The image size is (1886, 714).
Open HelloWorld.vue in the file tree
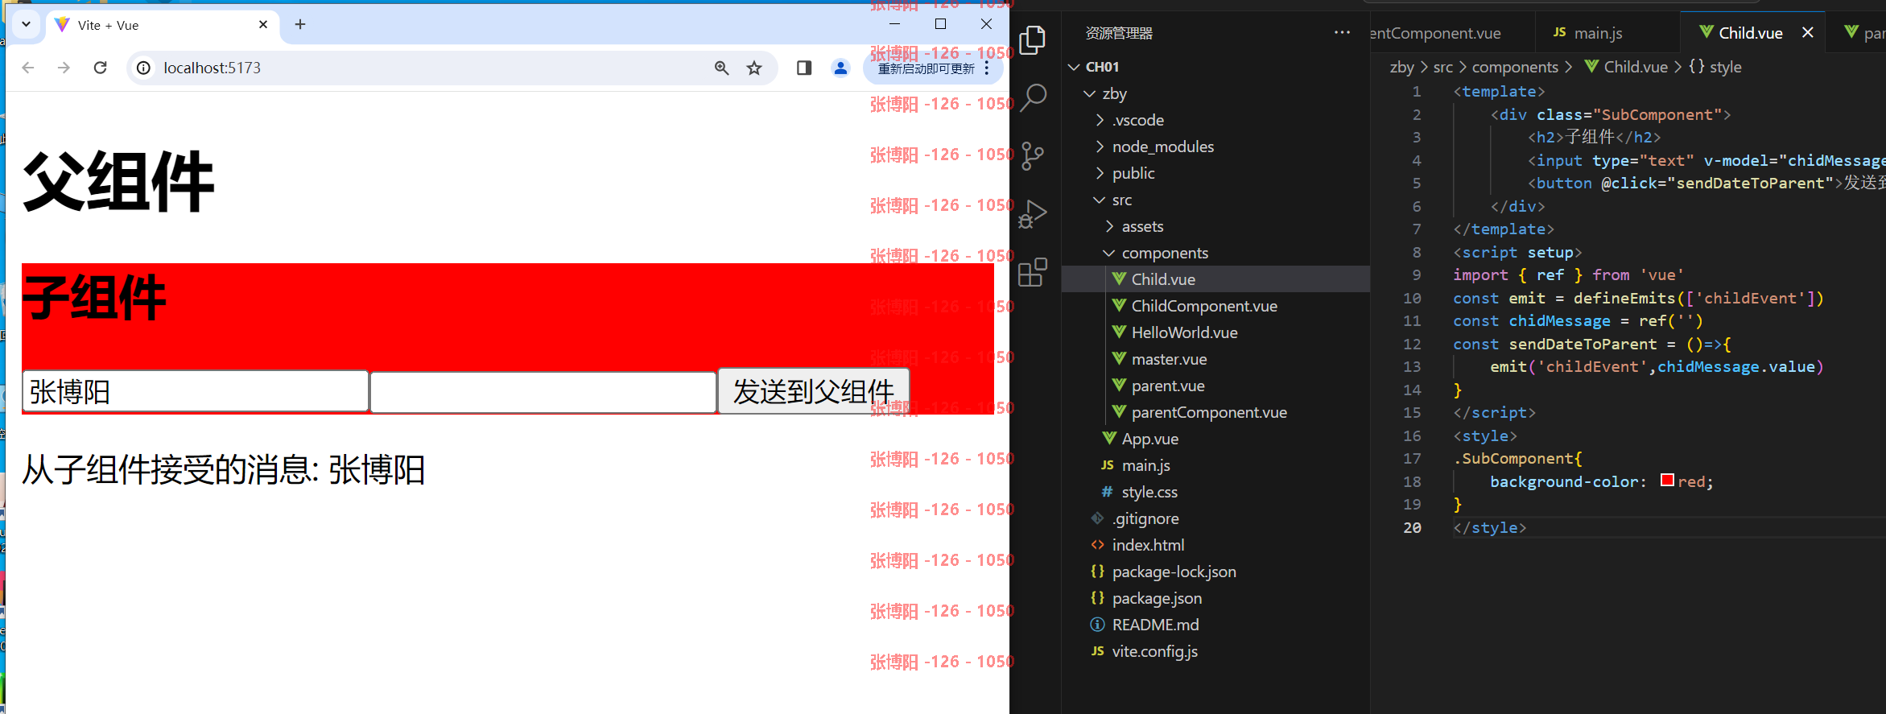tap(1215, 332)
